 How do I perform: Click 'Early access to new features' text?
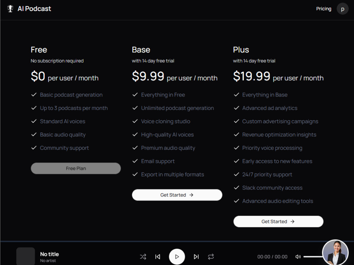click(x=277, y=161)
